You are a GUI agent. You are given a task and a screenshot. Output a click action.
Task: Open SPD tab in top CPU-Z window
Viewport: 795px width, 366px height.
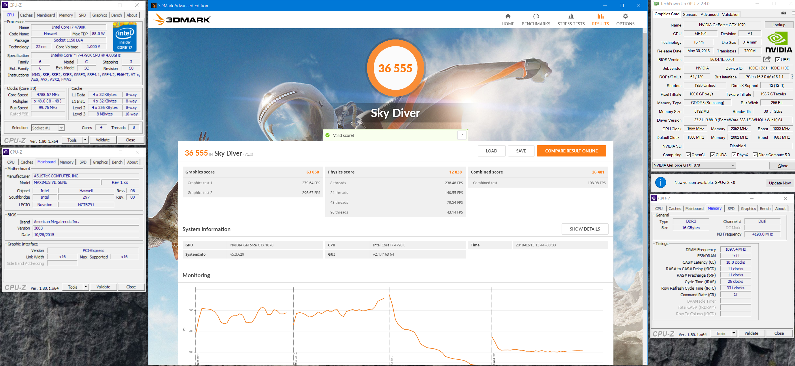(x=82, y=15)
